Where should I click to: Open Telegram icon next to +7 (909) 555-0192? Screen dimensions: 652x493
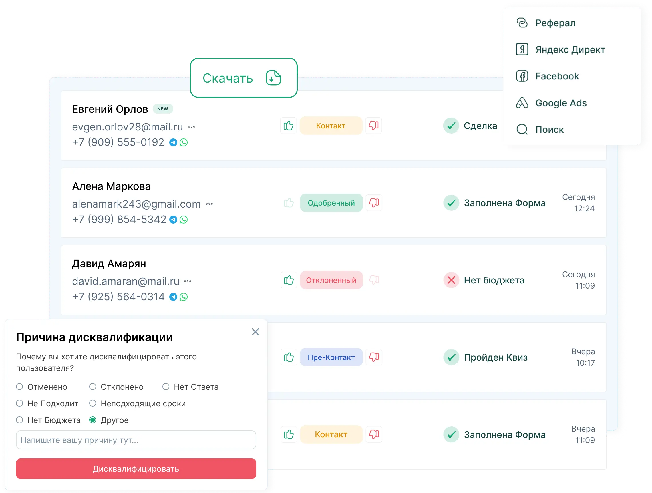click(x=173, y=143)
